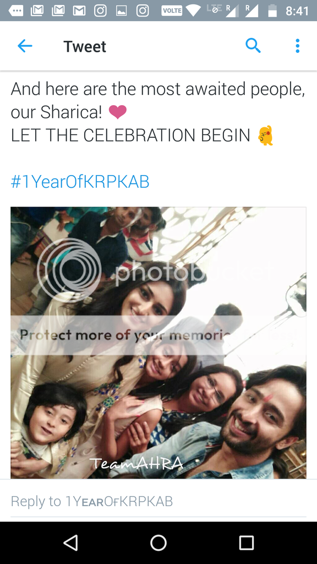Tap the Tweet title in header
This screenshot has height=564, width=317.
(x=85, y=46)
